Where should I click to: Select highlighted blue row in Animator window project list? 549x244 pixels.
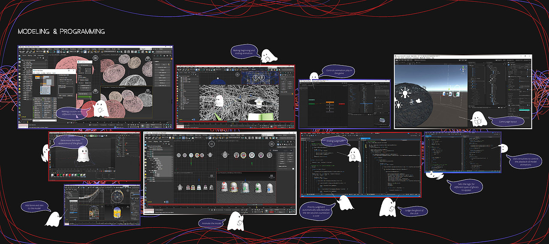[366, 103]
